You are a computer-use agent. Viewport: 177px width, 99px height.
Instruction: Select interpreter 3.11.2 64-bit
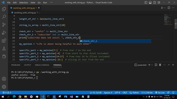click(x=147, y=93)
